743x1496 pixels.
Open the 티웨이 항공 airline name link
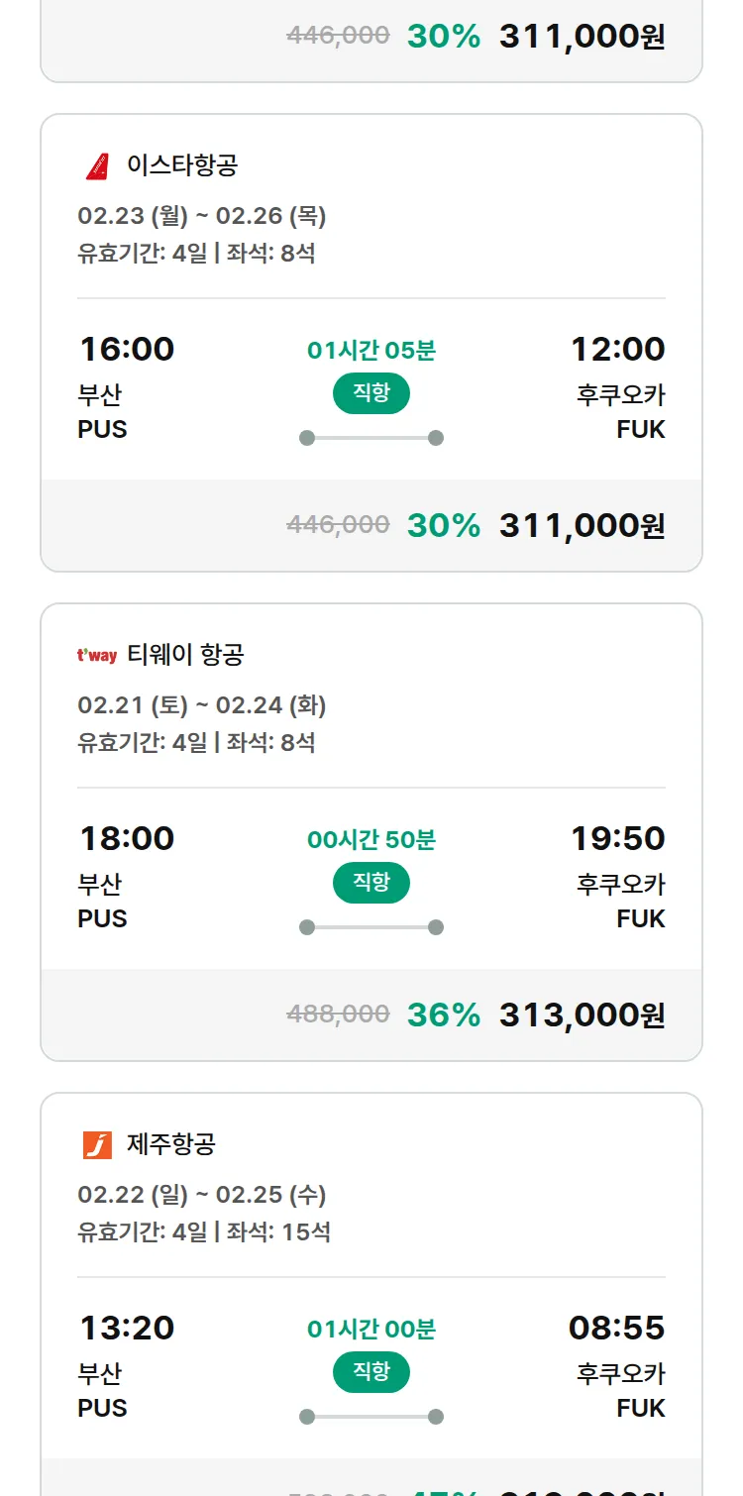(x=185, y=654)
